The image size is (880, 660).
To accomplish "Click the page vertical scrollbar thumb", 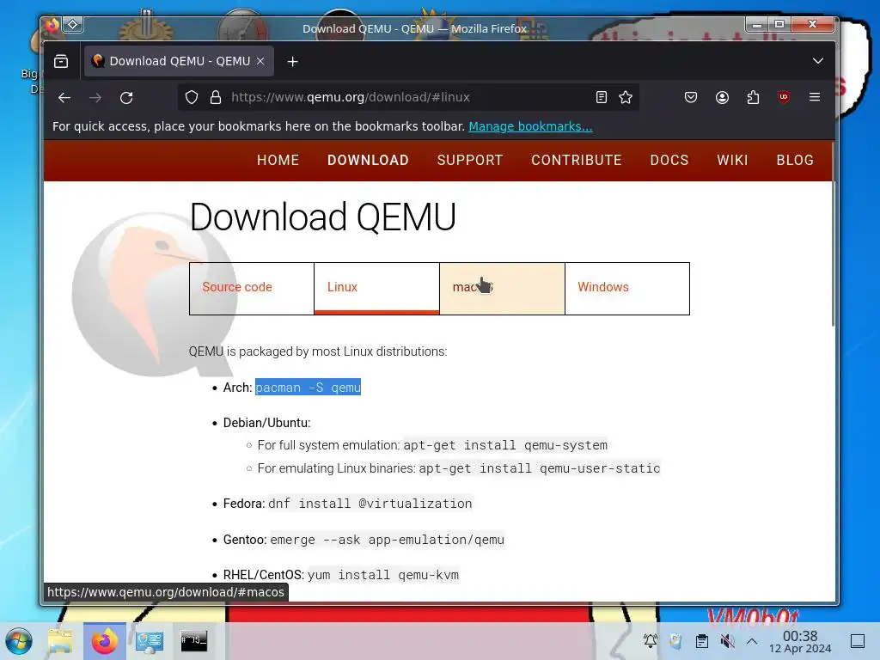I will pos(833,234).
